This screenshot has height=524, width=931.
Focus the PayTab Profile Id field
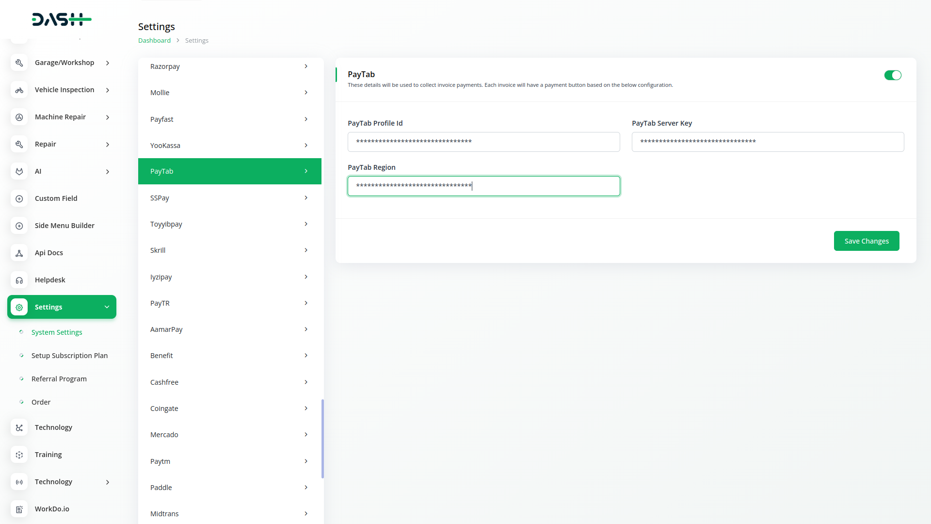pos(483,142)
